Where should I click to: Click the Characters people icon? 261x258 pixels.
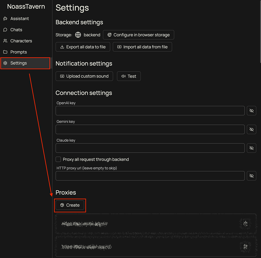coord(5,41)
